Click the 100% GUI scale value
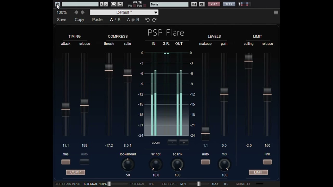The width and height of the screenshot is (333, 187). 62,12
